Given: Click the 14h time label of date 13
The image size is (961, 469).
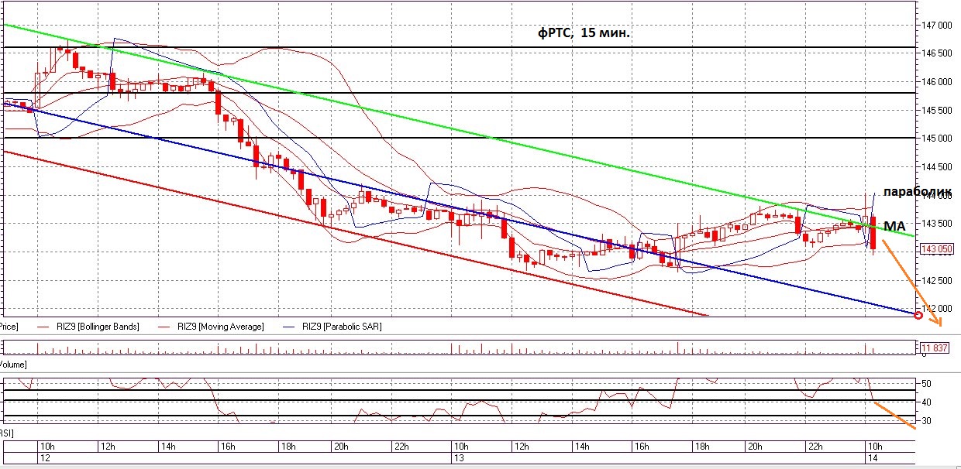Looking at the screenshot, I should (x=581, y=447).
